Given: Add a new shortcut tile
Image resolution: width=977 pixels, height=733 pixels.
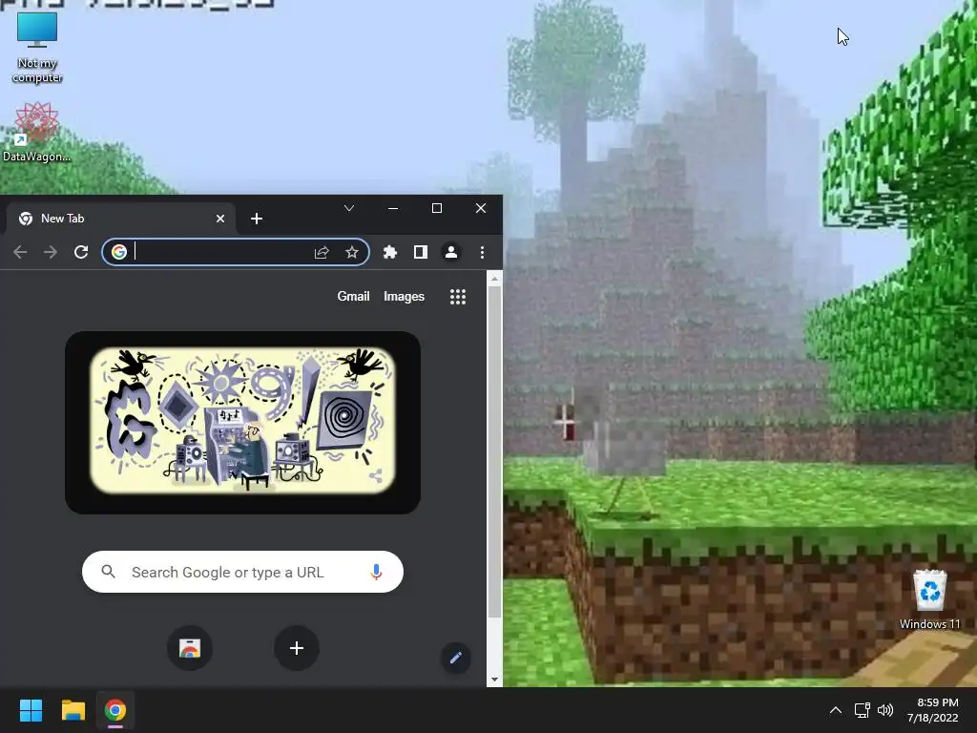Looking at the screenshot, I should coord(297,648).
